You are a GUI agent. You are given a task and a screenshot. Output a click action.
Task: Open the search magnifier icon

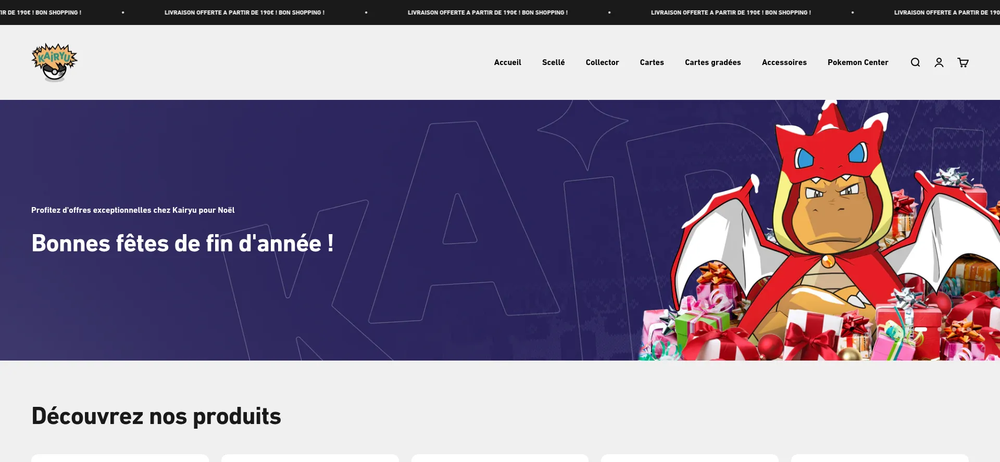(915, 62)
